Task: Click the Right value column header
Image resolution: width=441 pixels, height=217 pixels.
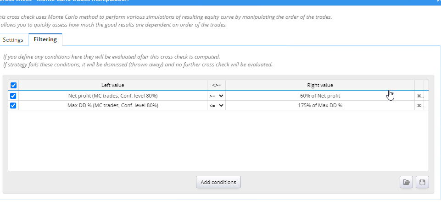Action: (320, 85)
